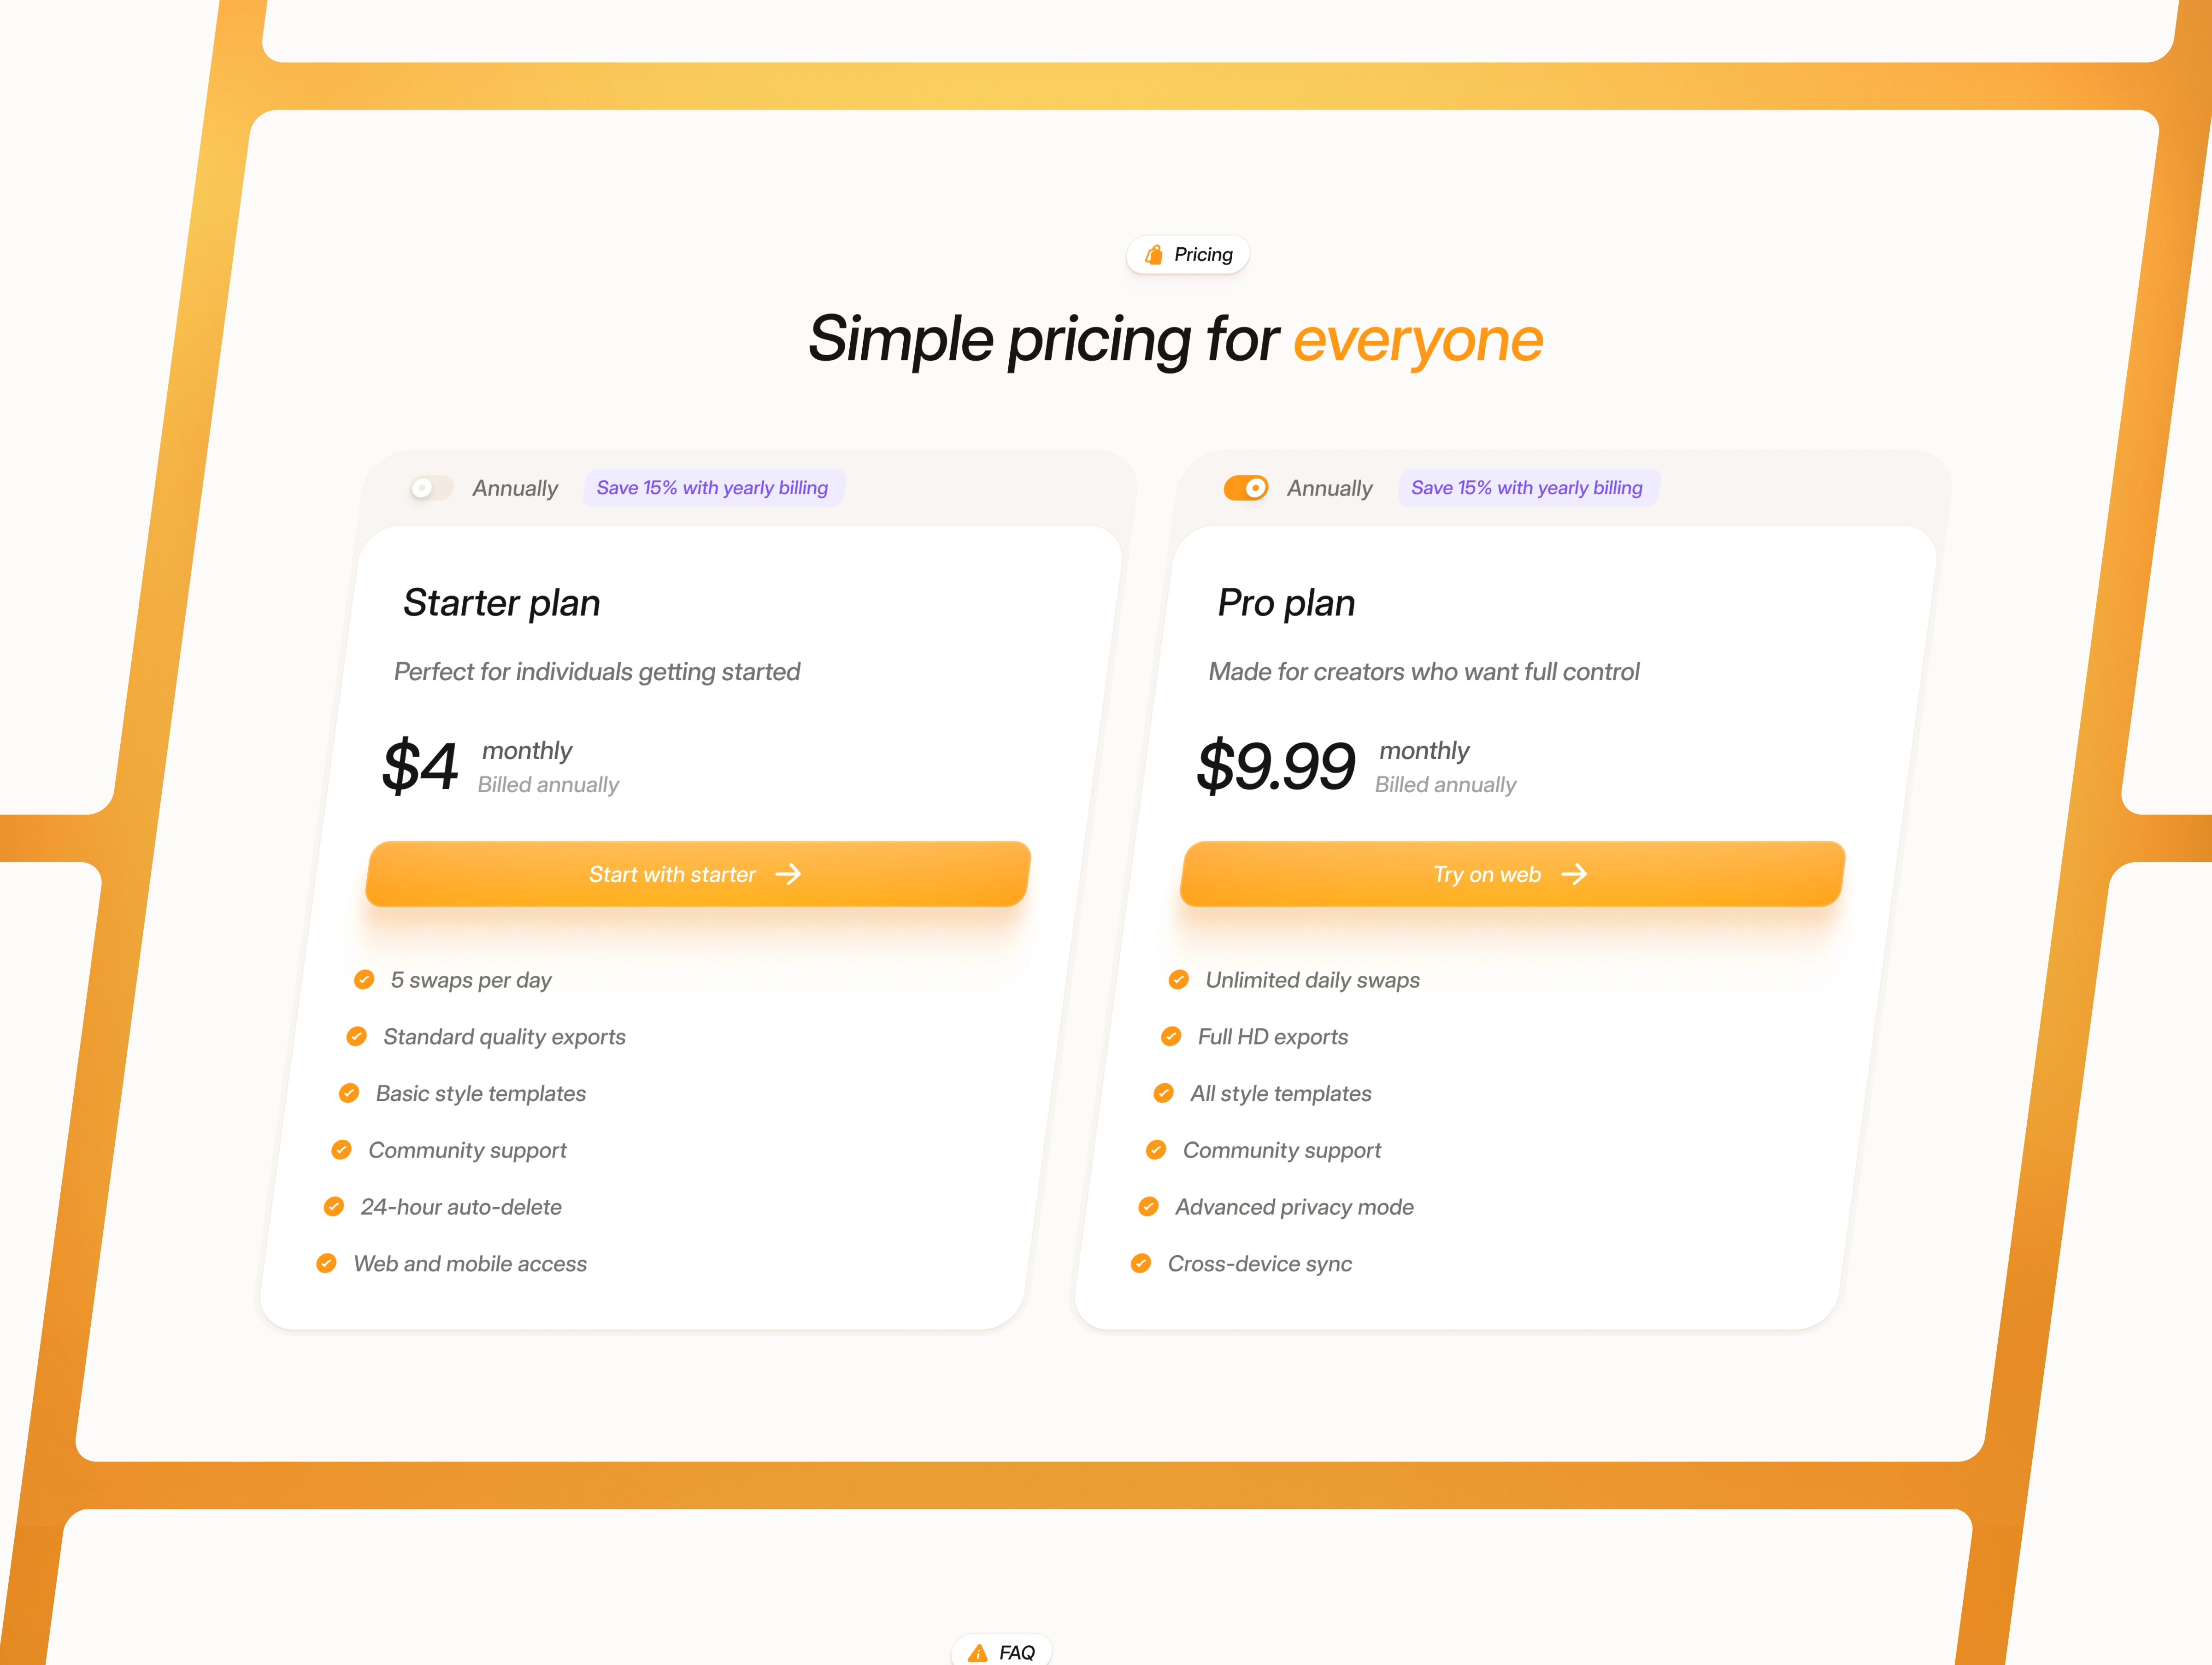Click the checkmark icon beside 24-hour auto-delete
The width and height of the screenshot is (2212, 1665).
[x=334, y=1206]
